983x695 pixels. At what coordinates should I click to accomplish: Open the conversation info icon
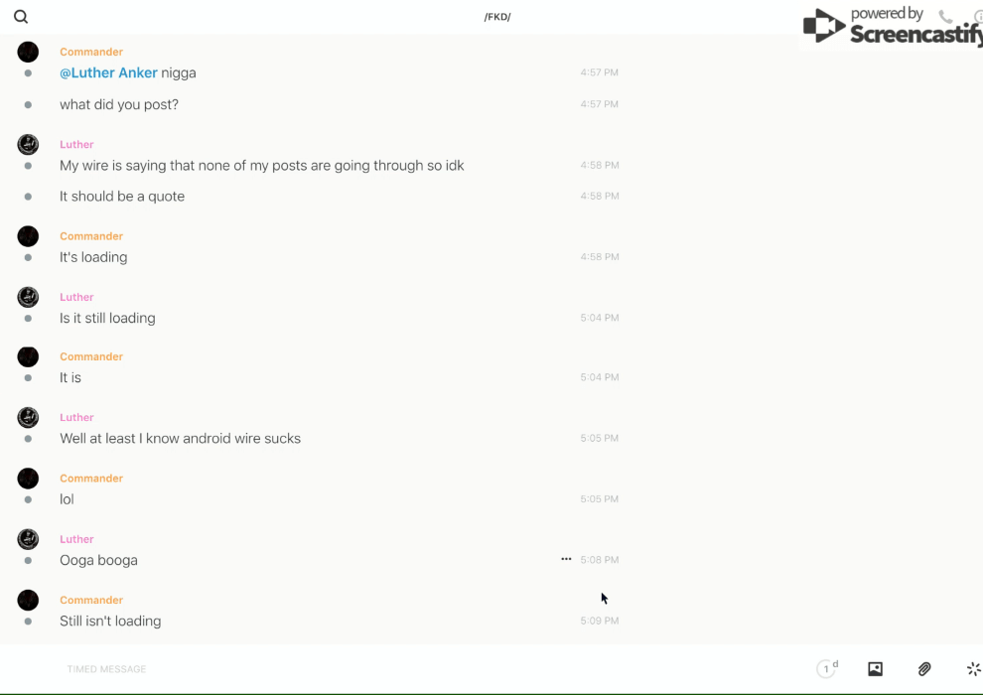(x=978, y=17)
